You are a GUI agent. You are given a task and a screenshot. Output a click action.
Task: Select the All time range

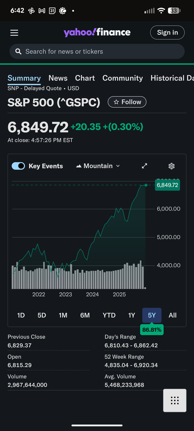(172, 315)
